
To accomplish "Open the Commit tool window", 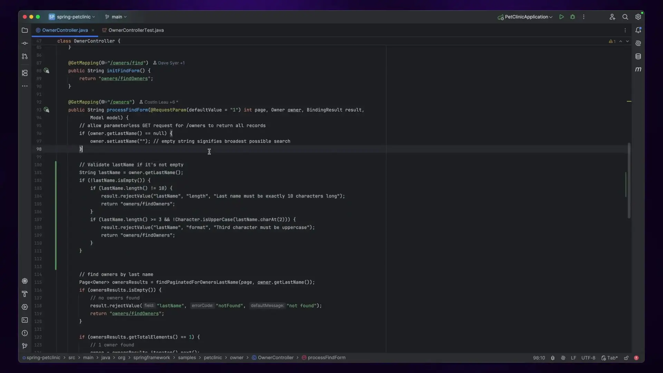I will pos(25,43).
